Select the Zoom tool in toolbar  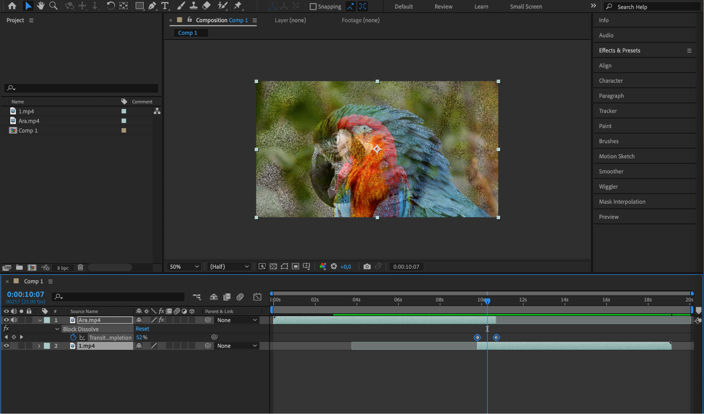[53, 6]
